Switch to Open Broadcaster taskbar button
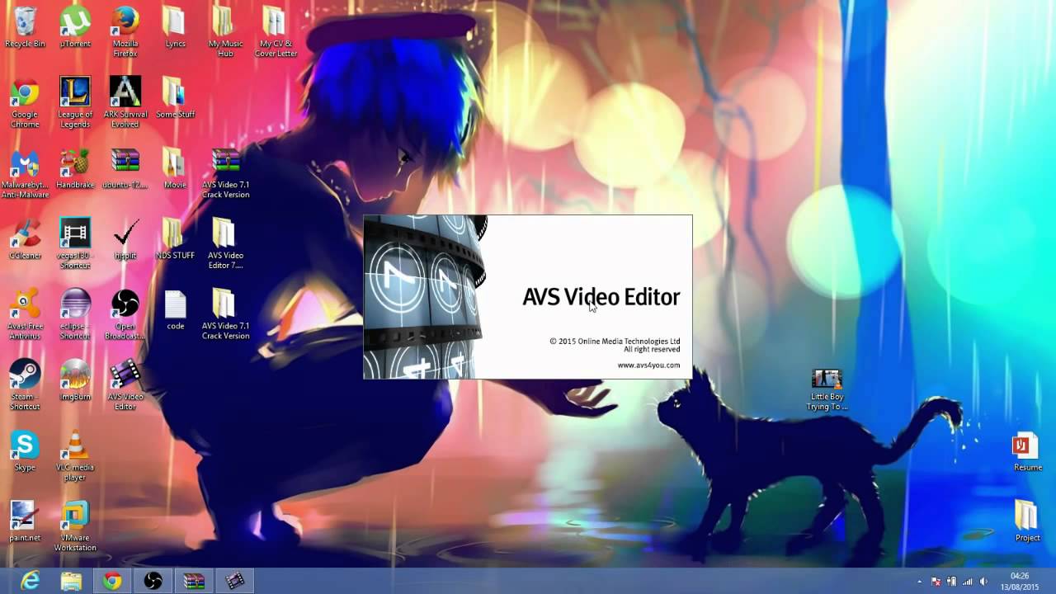 tap(153, 581)
